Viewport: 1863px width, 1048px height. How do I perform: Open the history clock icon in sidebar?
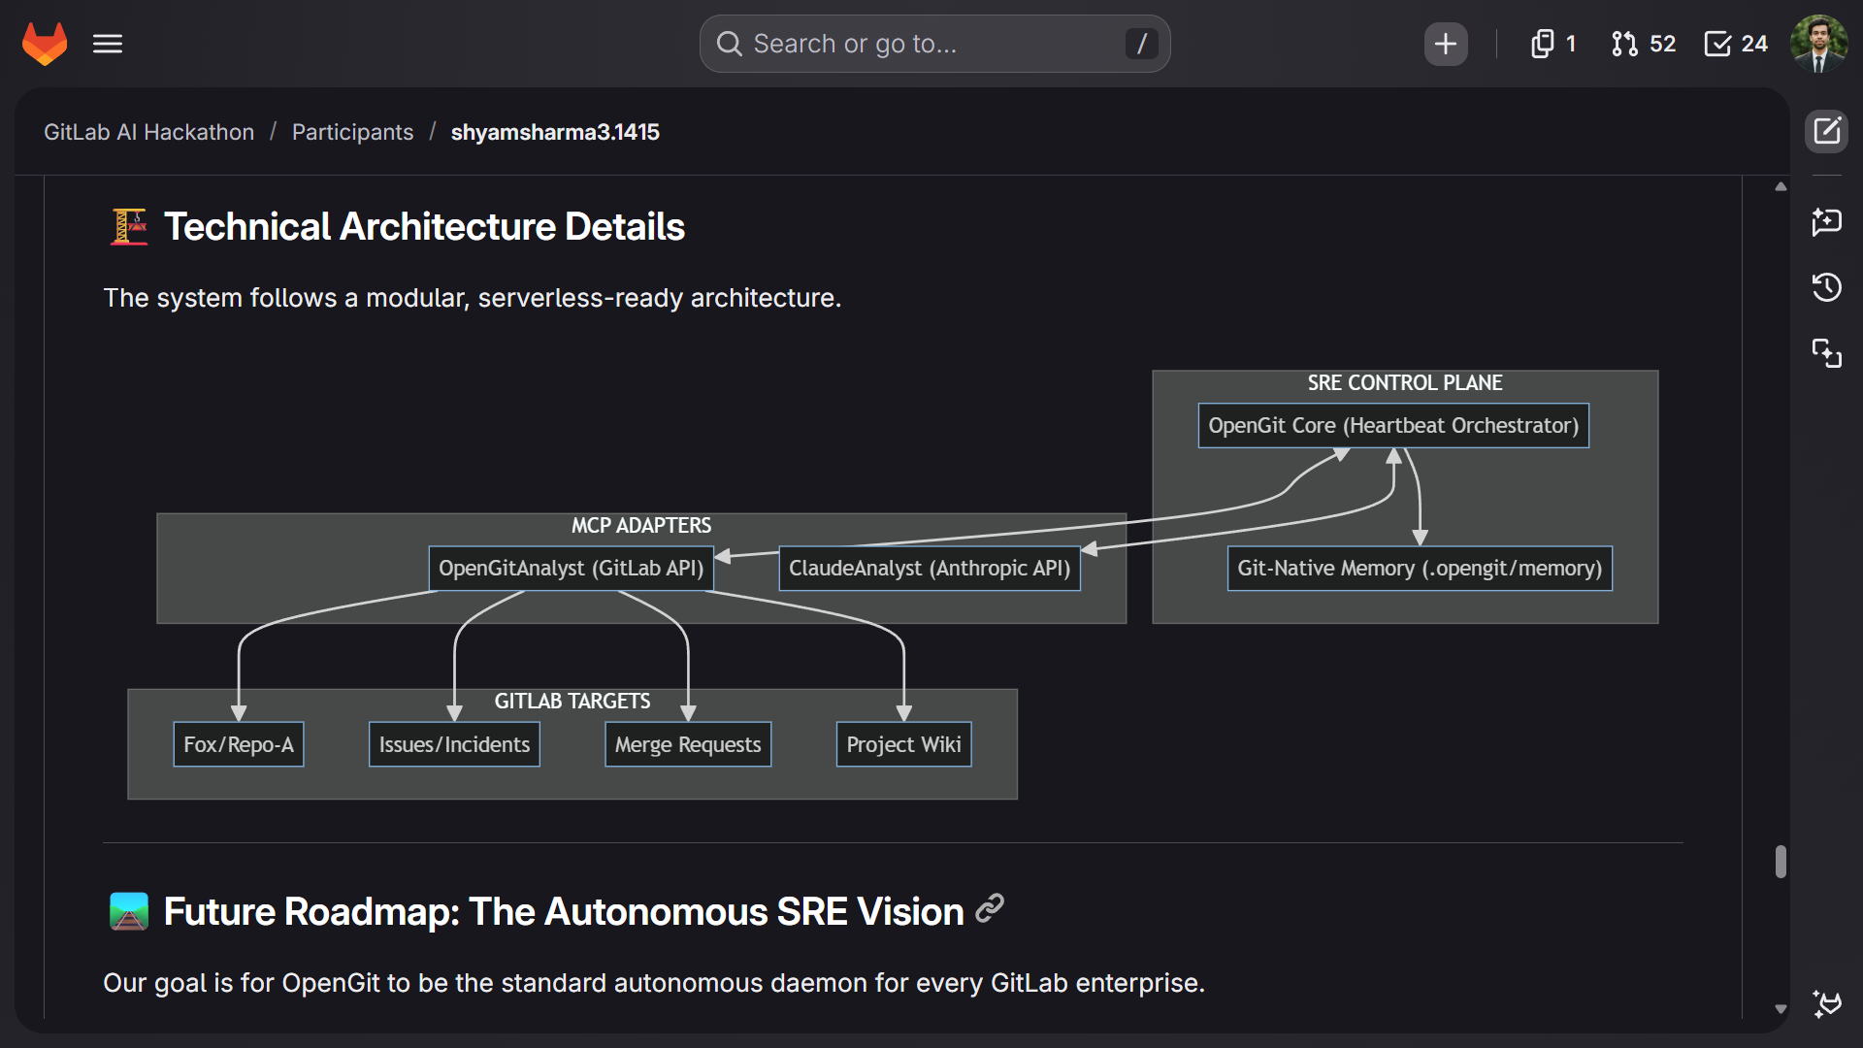[x=1826, y=287]
